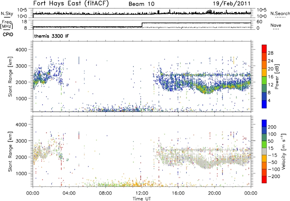The image size is (290, 201).
Task: Click the '4000' tick of the power panel
Action: tap(21, 50)
